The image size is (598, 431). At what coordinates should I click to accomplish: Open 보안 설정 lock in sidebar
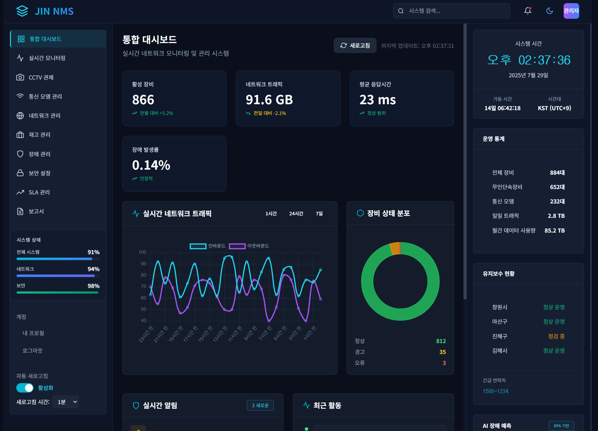pyautogui.click(x=40, y=173)
